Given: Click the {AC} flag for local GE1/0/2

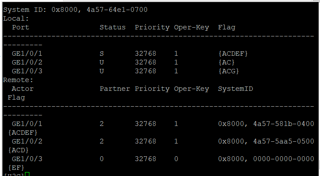Looking at the screenshot, I should click(227, 62).
